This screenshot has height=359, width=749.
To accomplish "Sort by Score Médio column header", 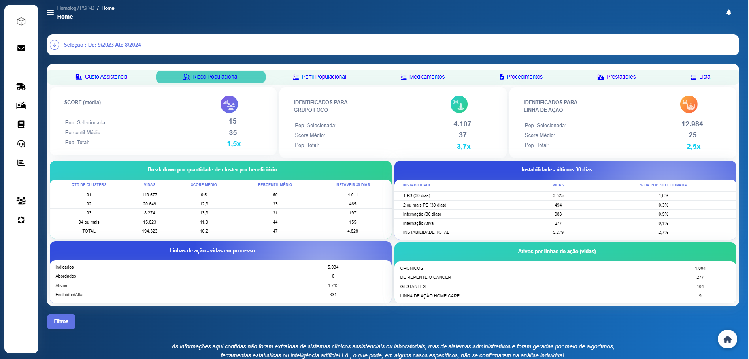I will [x=204, y=185].
